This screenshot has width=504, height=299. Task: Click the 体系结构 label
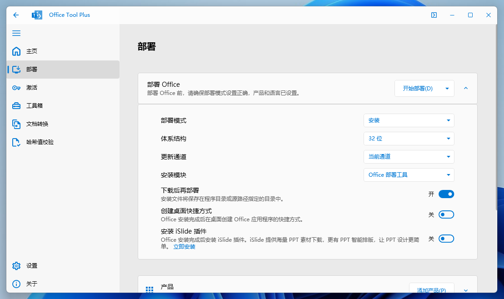(174, 139)
